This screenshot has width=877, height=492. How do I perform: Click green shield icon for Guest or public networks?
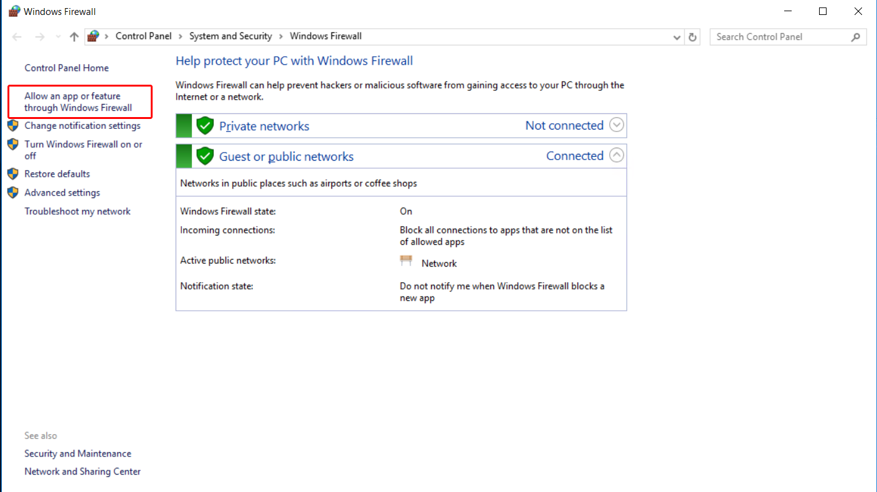coord(205,156)
